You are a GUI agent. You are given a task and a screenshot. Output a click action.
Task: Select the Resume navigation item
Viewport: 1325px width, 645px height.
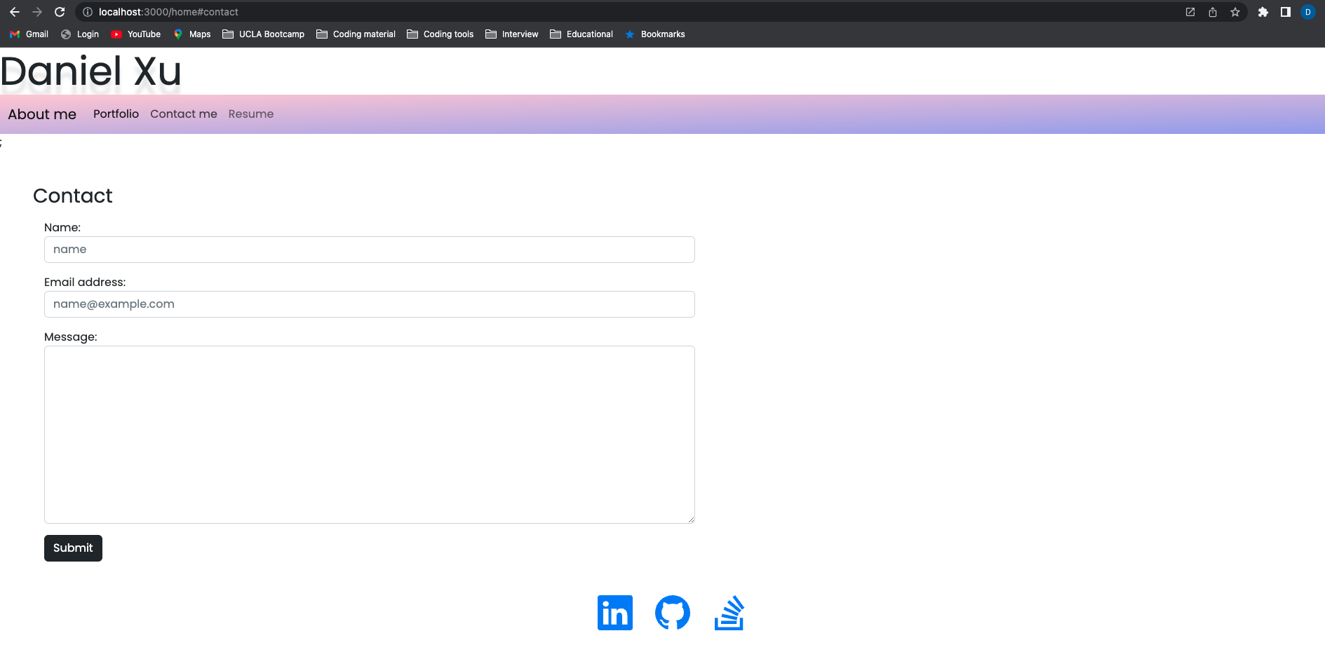250,114
